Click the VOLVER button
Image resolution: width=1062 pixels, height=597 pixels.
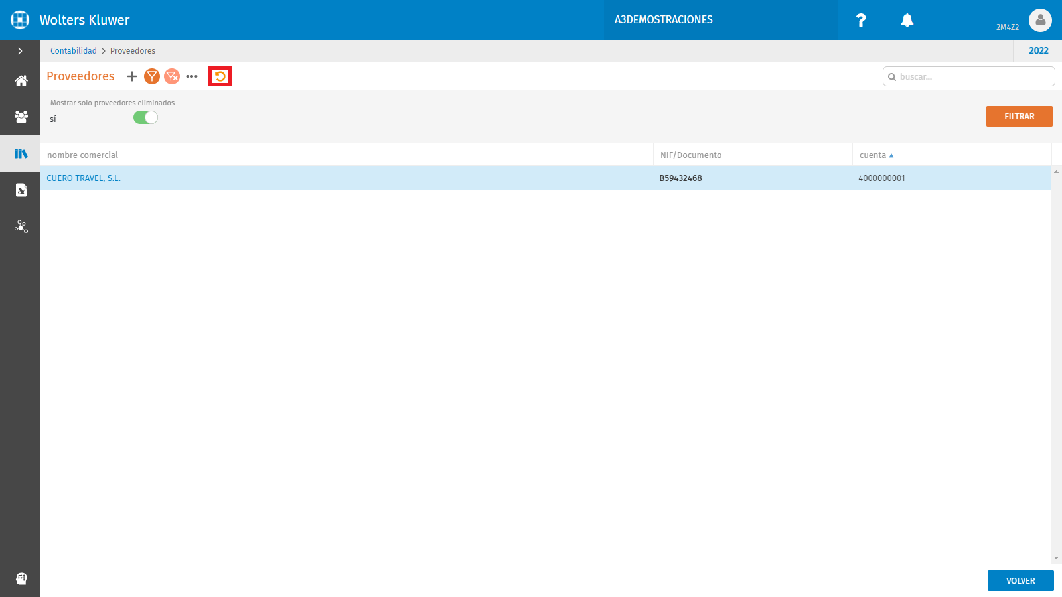point(1020,581)
